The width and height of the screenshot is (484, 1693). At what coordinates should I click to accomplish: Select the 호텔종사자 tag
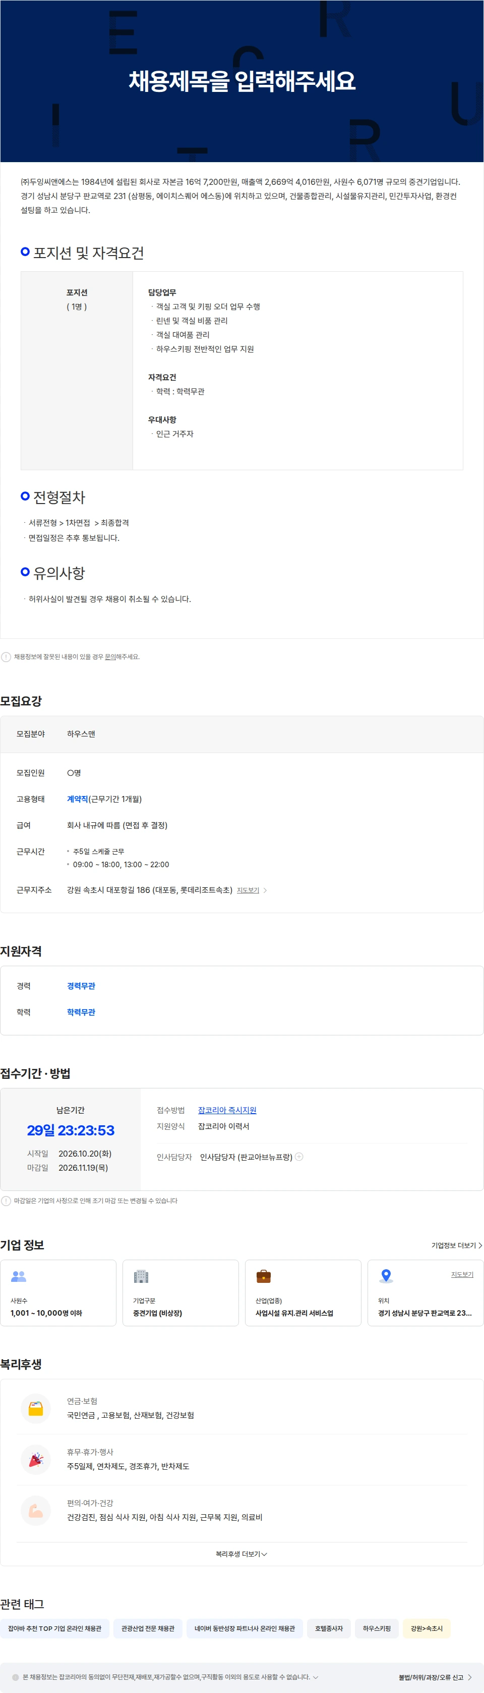coord(329,1628)
